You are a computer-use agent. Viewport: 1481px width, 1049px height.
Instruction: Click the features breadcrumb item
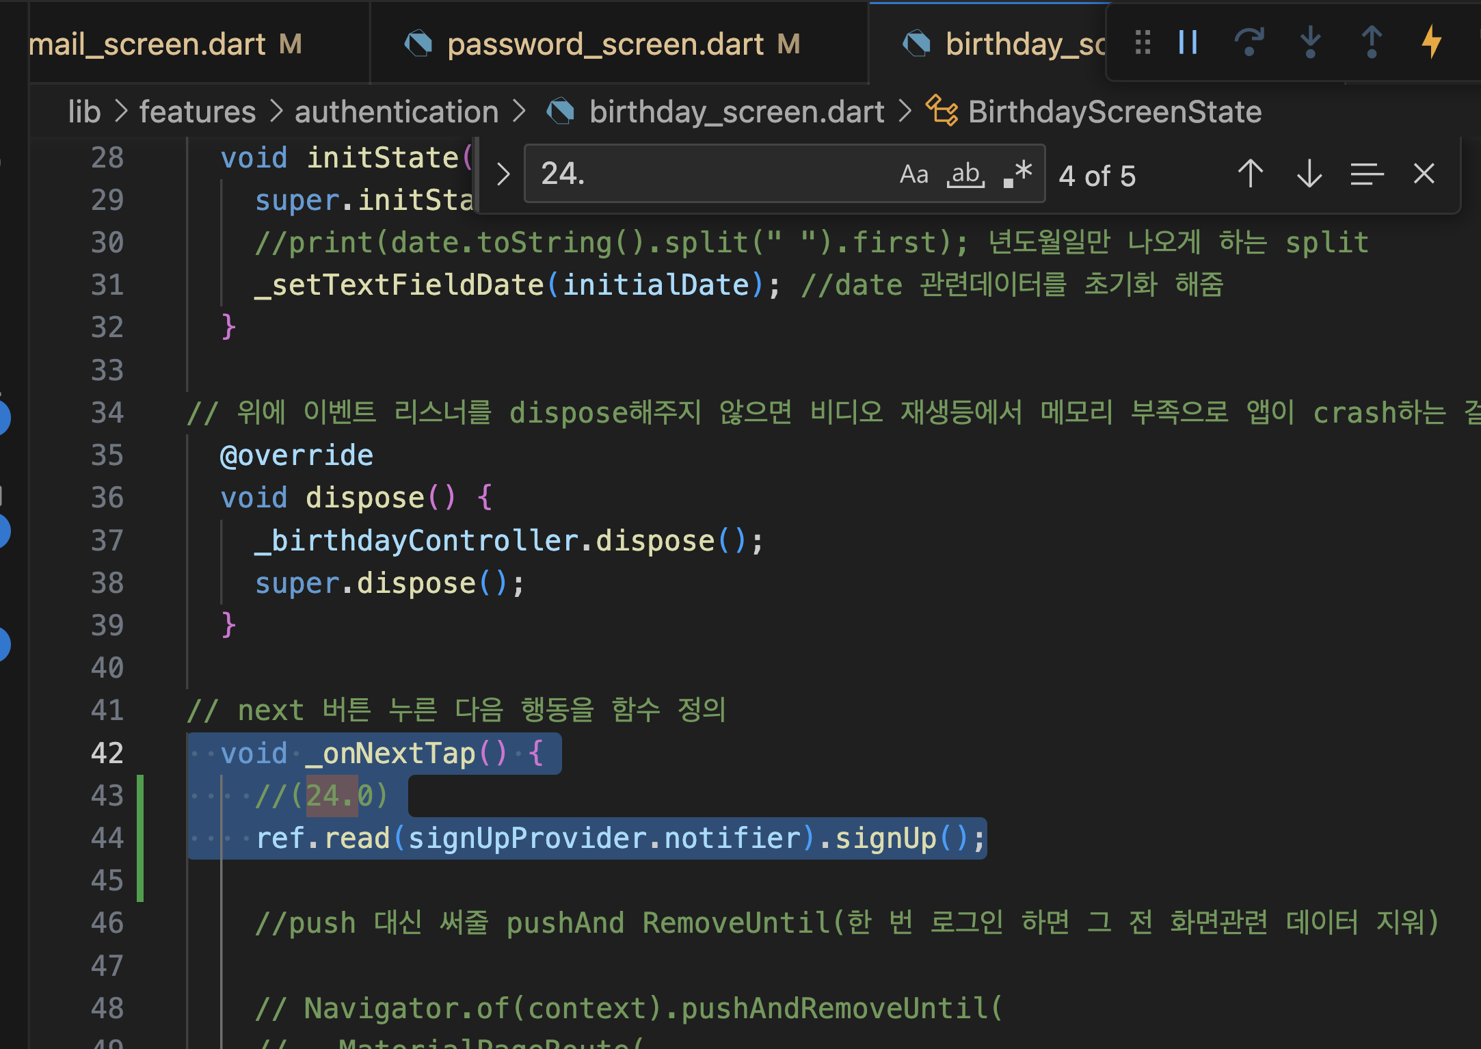point(198,111)
